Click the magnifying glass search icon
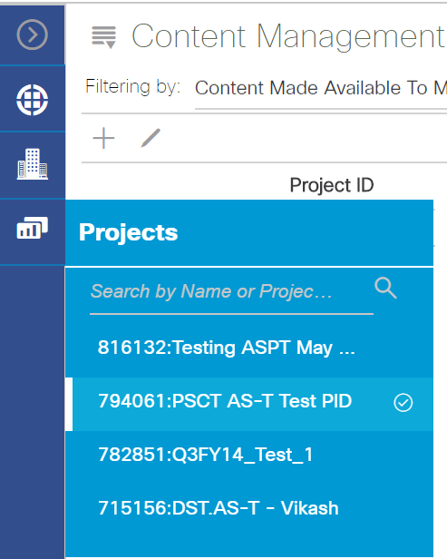Viewport: 447px width, 559px height. click(385, 288)
